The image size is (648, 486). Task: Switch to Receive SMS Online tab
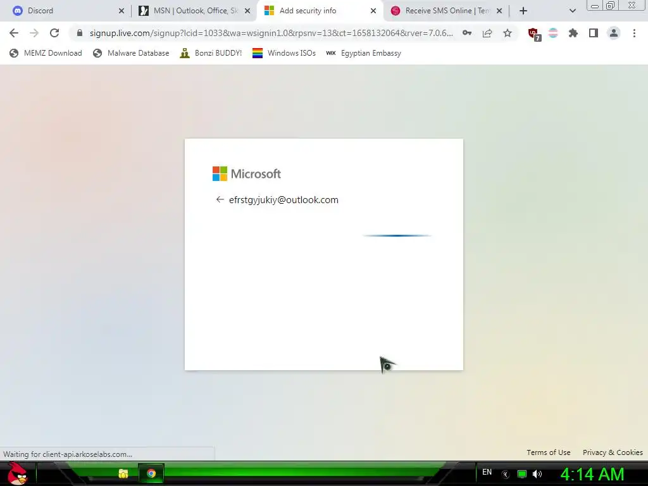coord(447,11)
